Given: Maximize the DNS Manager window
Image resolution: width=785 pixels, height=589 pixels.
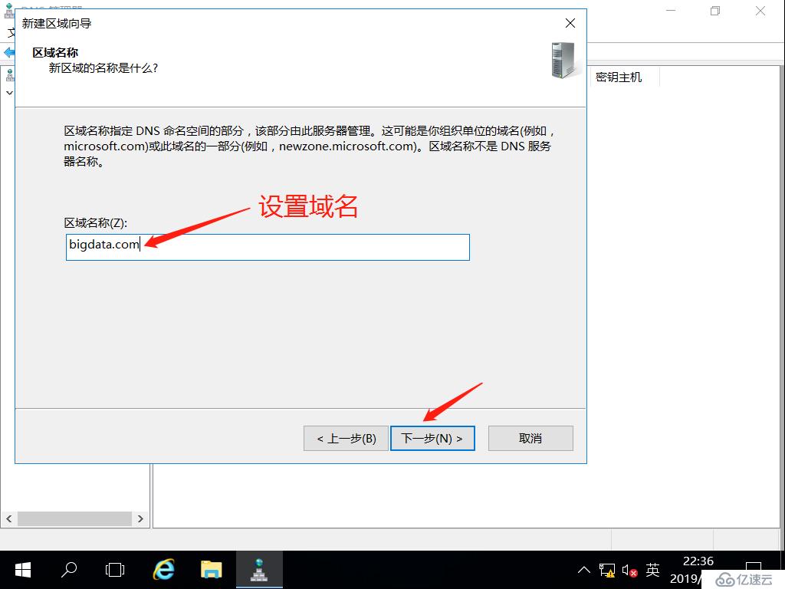Looking at the screenshot, I should [715, 11].
